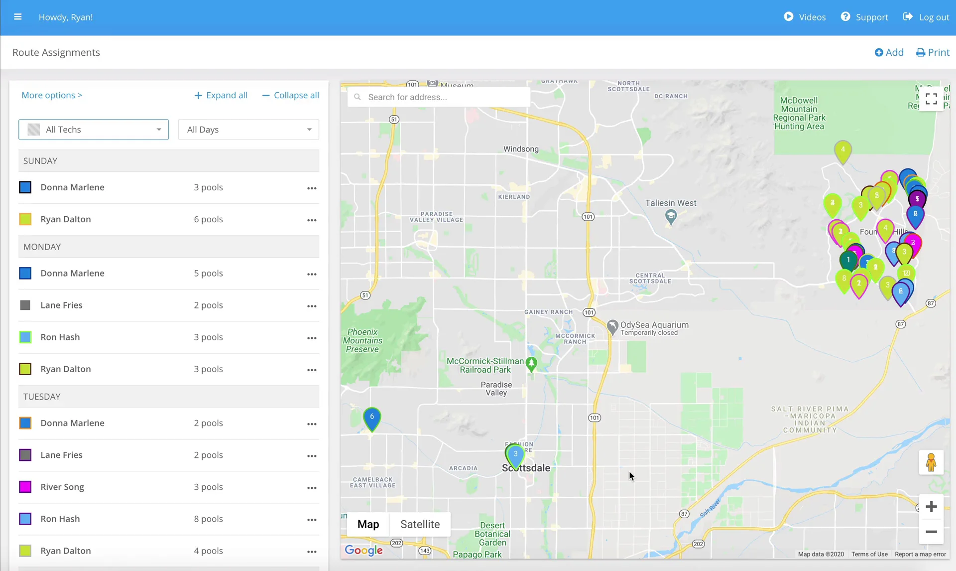Click Scottsdale map pin number 3

click(515, 455)
